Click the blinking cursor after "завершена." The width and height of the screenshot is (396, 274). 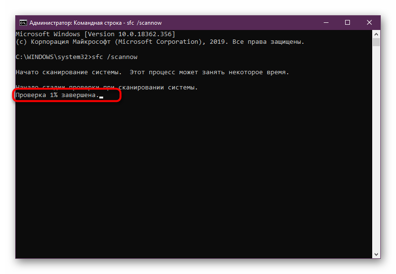point(101,97)
